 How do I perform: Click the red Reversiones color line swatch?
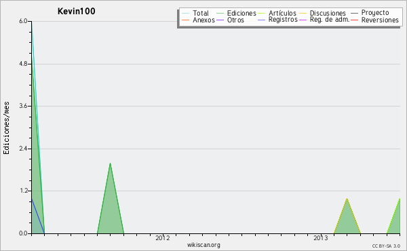click(x=354, y=20)
